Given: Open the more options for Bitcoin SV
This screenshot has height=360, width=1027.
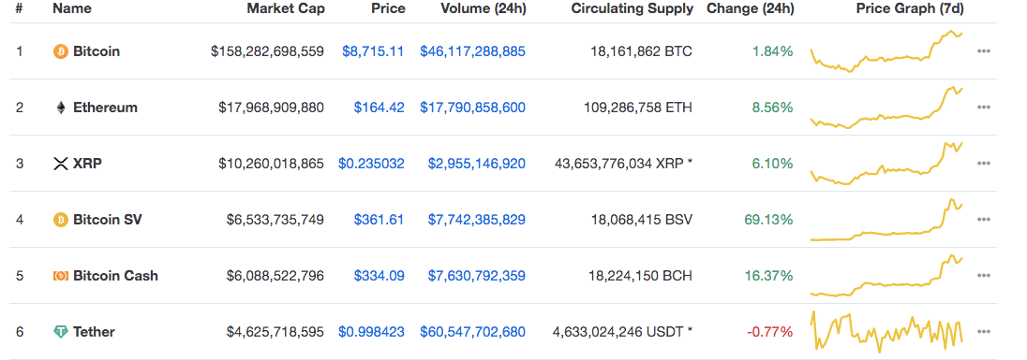Looking at the screenshot, I should pos(983,220).
